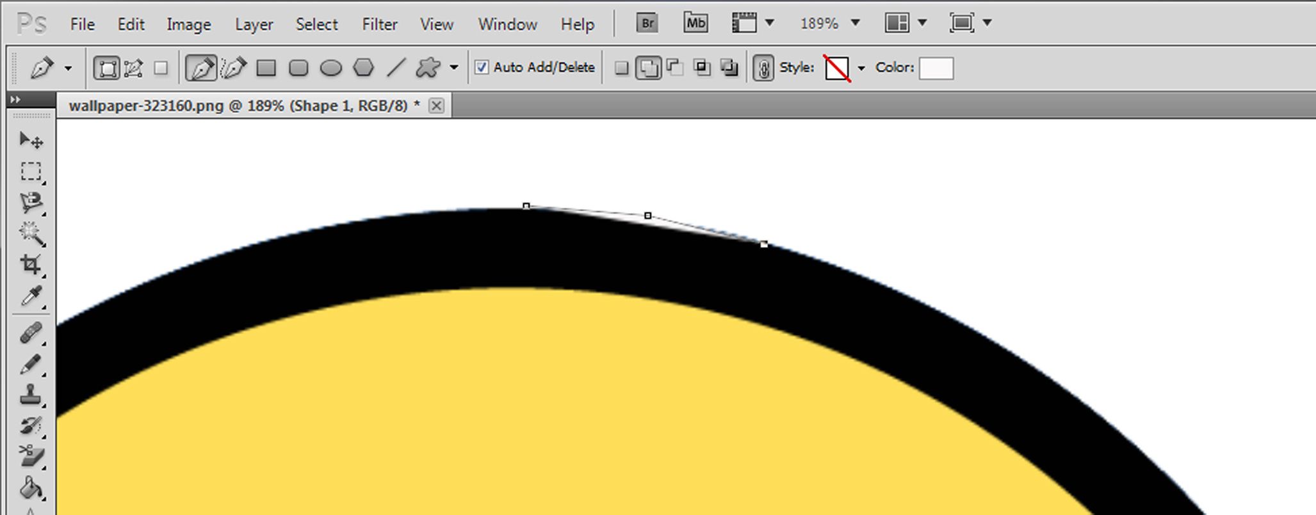The image size is (1316, 515).
Task: Choose the Ellipse shape tool
Action: 330,68
